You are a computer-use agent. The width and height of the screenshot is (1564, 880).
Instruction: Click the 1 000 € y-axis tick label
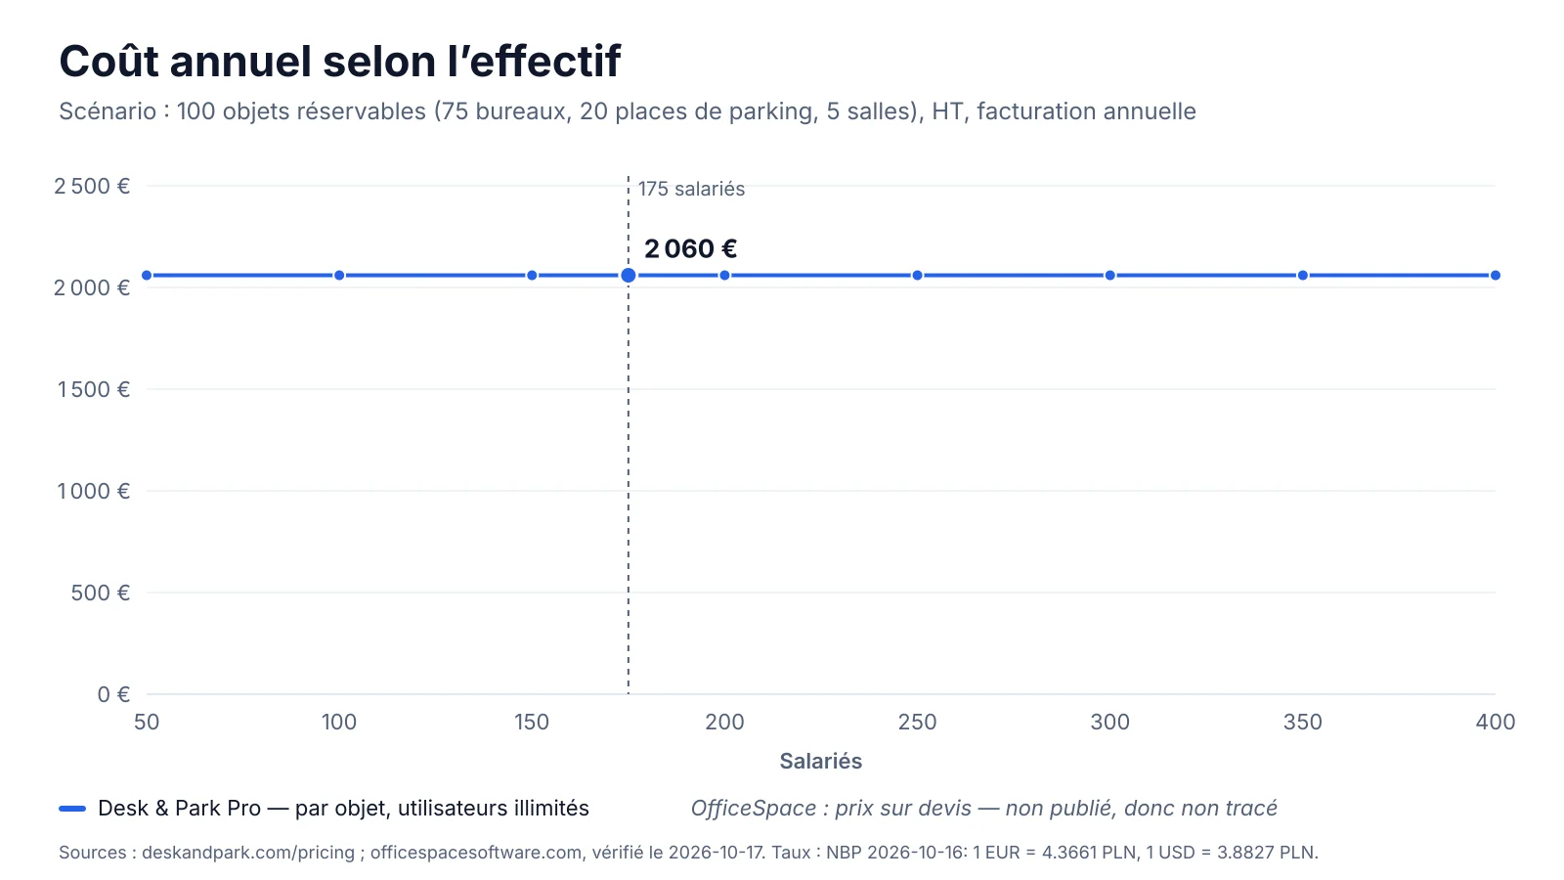tap(93, 491)
